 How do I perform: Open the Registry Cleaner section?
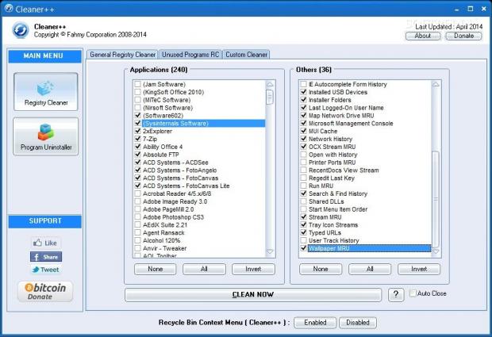click(46, 91)
